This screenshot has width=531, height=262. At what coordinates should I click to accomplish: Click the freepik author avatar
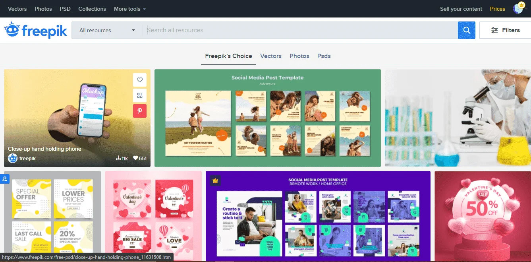tap(13, 158)
